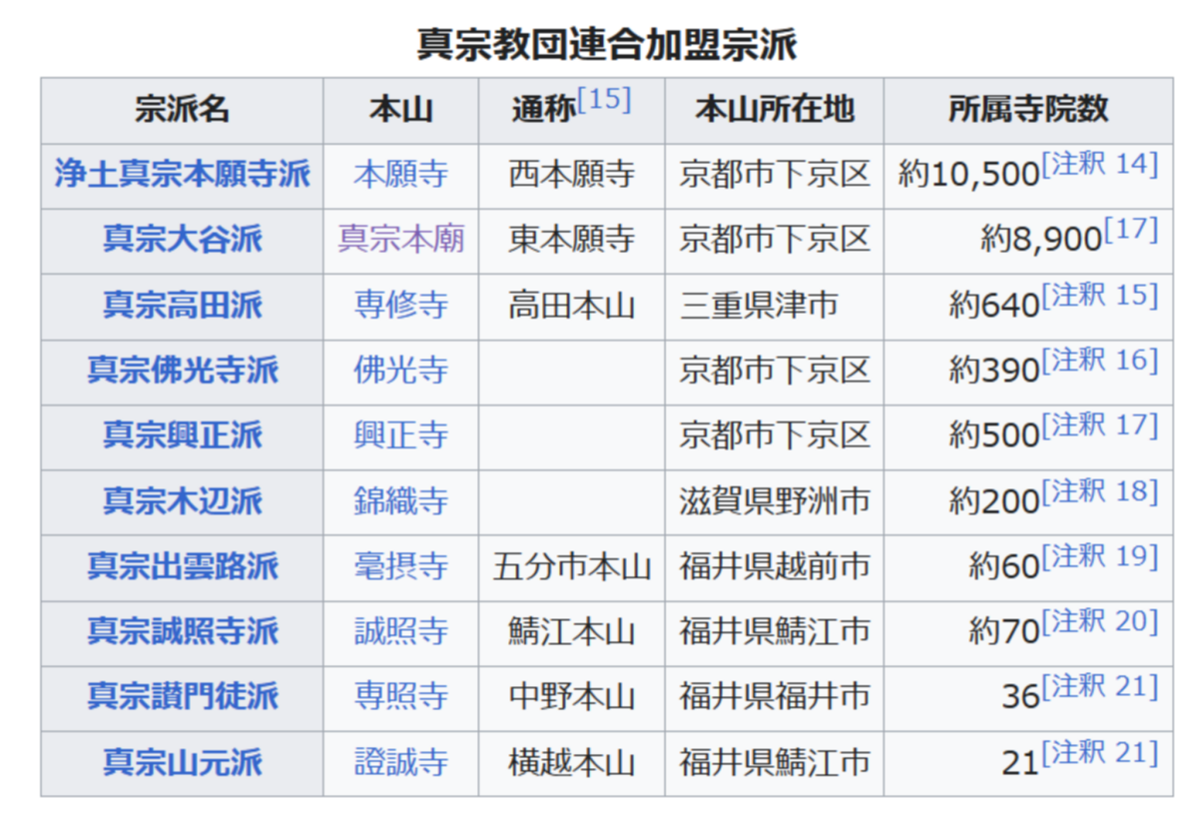Image resolution: width=1198 pixels, height=826 pixels.
Task: Go to the 真宗木辺派 link
Action: [x=182, y=501]
